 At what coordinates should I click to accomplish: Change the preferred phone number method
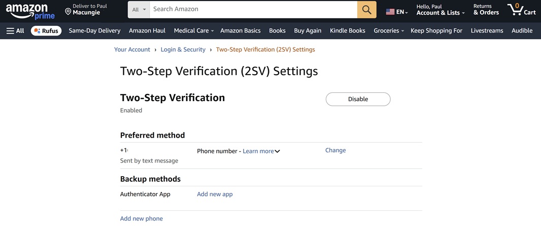[x=335, y=150]
